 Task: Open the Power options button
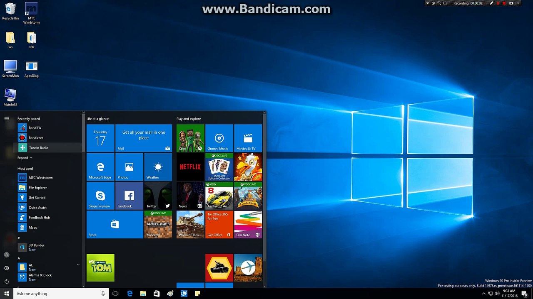pos(7,281)
